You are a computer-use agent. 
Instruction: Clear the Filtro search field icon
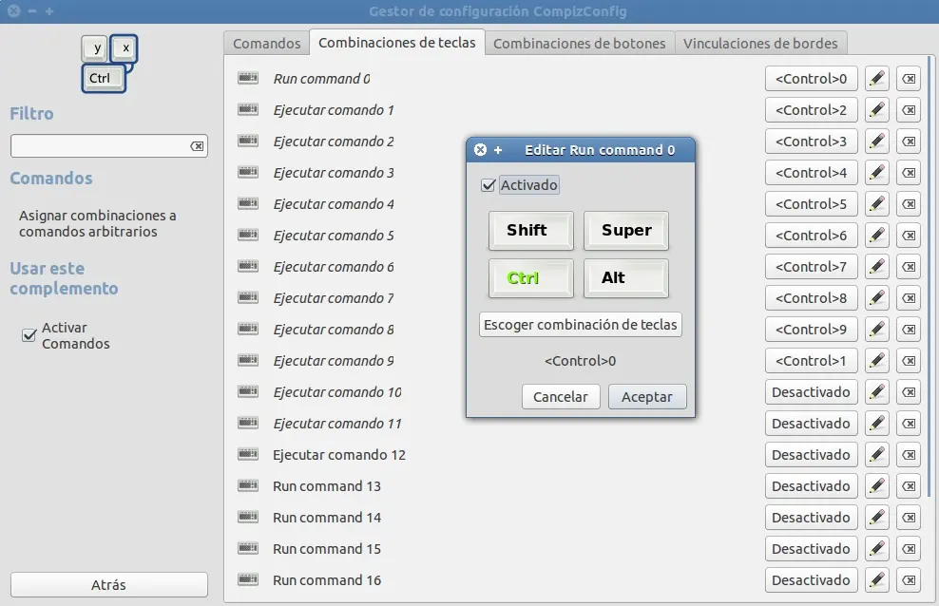pyautogui.click(x=197, y=146)
